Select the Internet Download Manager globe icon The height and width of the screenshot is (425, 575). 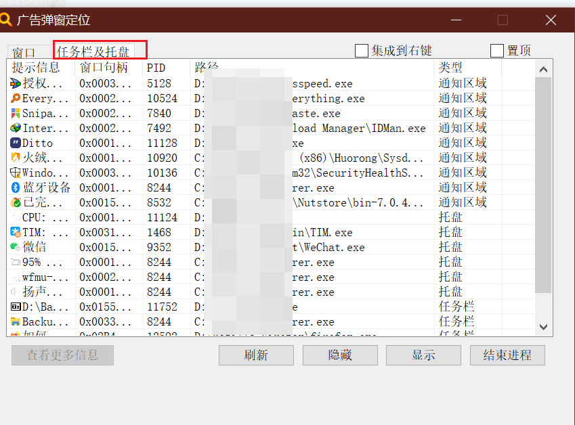[16, 128]
